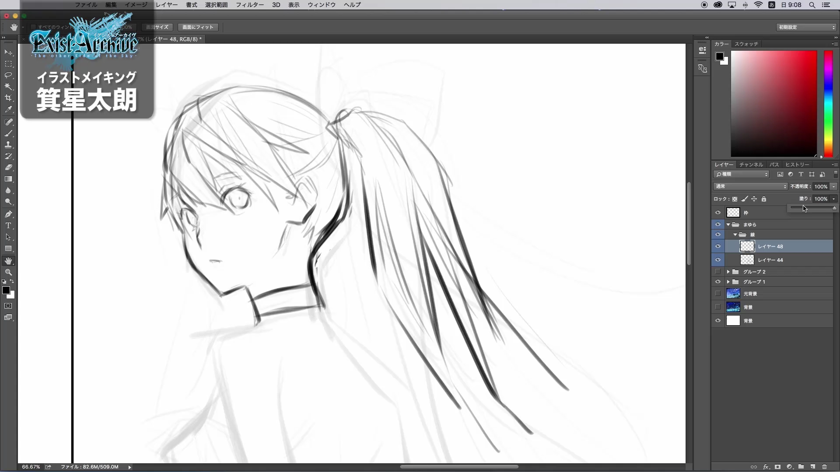Select the Brush tool
This screenshot has width=840, height=472.
point(8,133)
